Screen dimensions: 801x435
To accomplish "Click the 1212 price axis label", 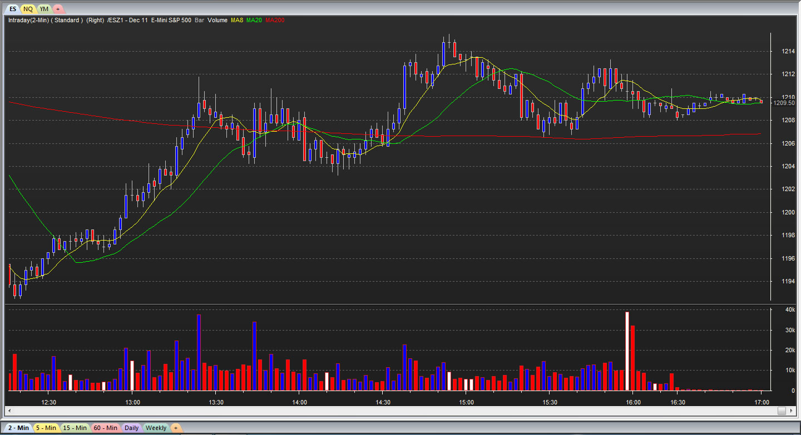I will [788, 74].
